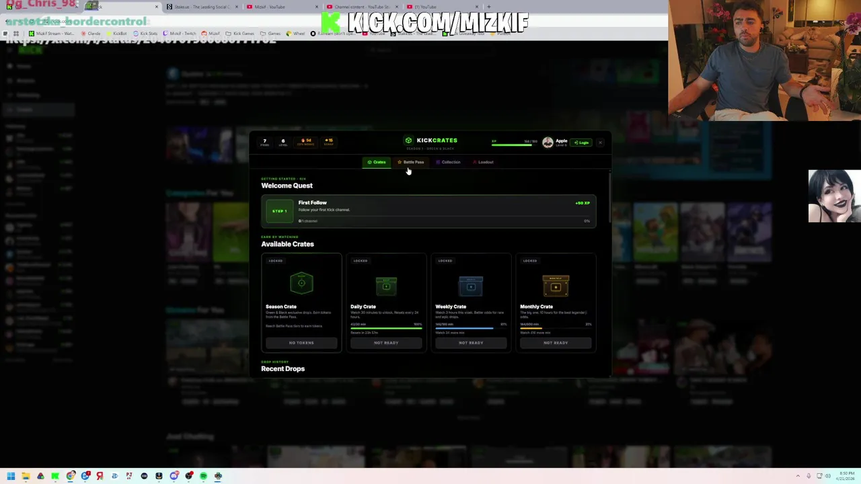This screenshot has height=484, width=861.
Task: Click the green Daily Crate chest icon
Action: pos(386,286)
